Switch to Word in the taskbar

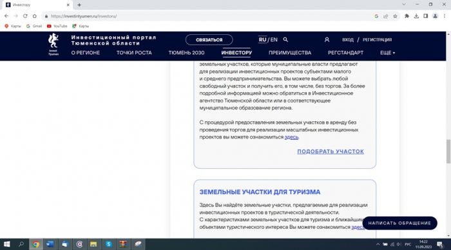[x=50, y=244]
